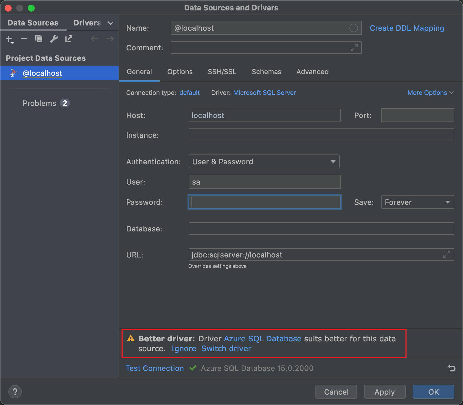This screenshot has width=463, height=405.
Task: Click the Port input field
Action: tap(418, 115)
